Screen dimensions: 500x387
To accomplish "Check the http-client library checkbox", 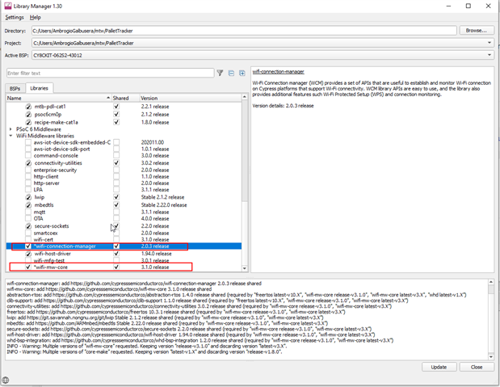I will (28, 176).
